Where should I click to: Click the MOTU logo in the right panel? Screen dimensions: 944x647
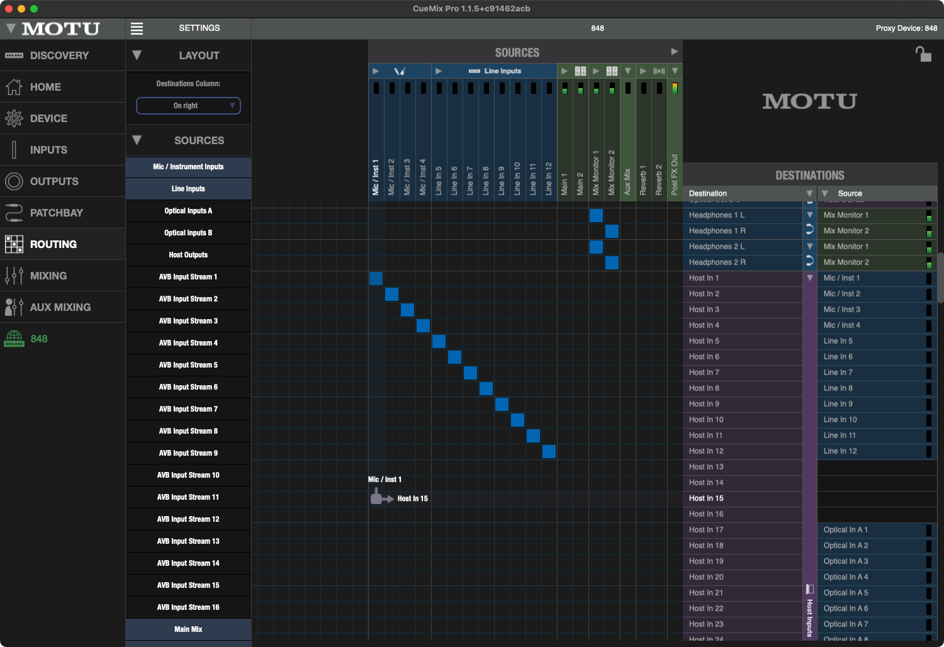810,101
